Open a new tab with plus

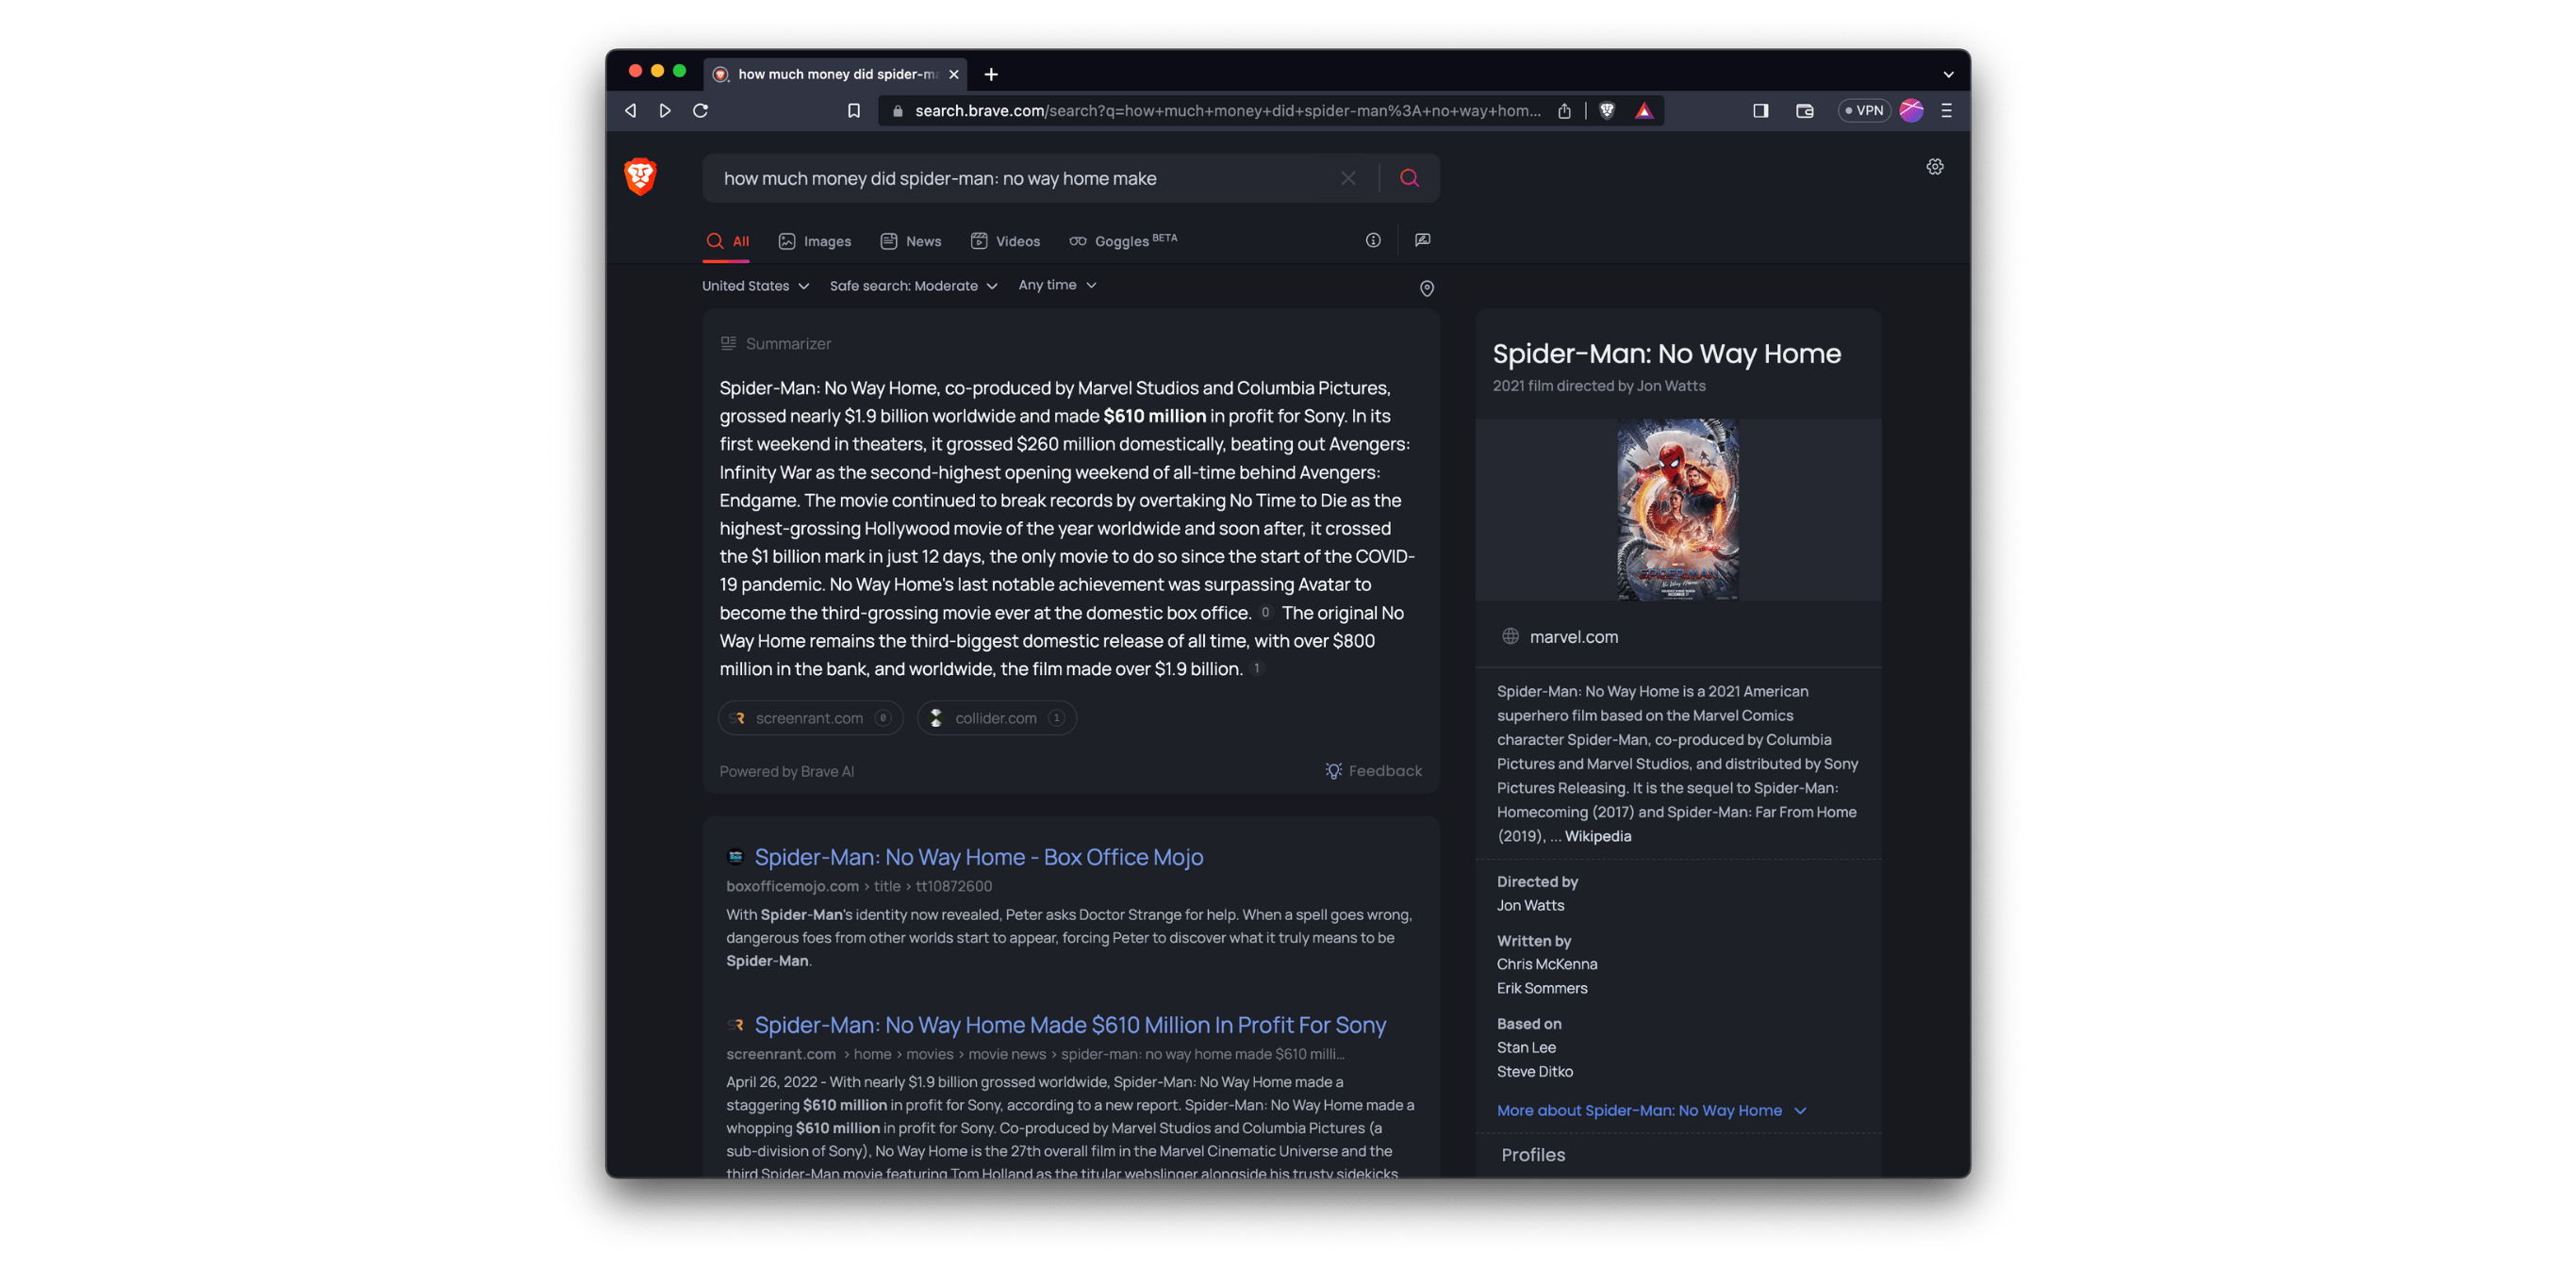click(990, 74)
